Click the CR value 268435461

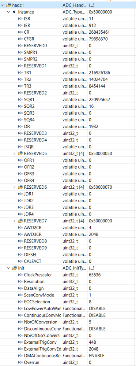[x=99, y=32]
